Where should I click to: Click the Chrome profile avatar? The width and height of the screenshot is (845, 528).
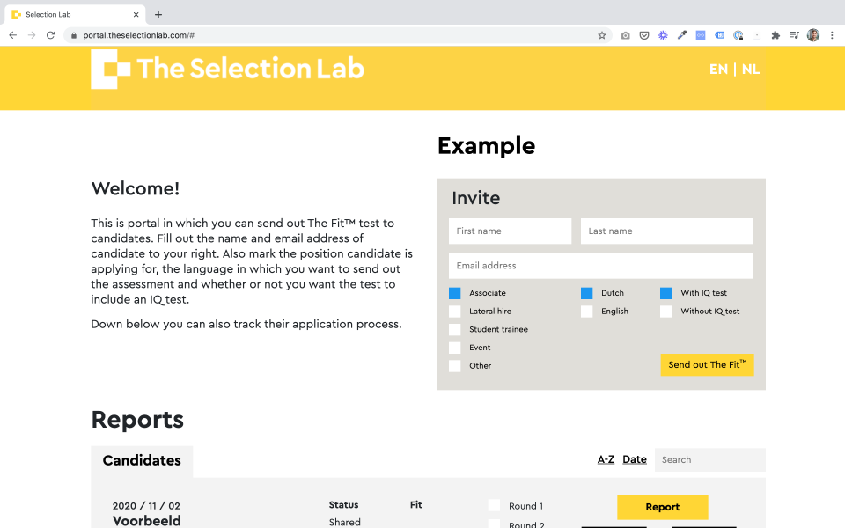coord(812,35)
